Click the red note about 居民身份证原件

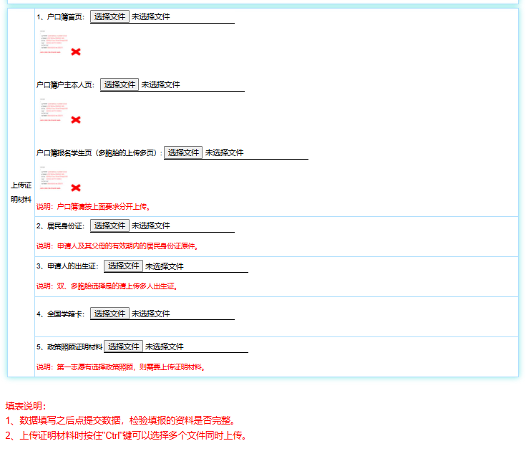[117, 246]
